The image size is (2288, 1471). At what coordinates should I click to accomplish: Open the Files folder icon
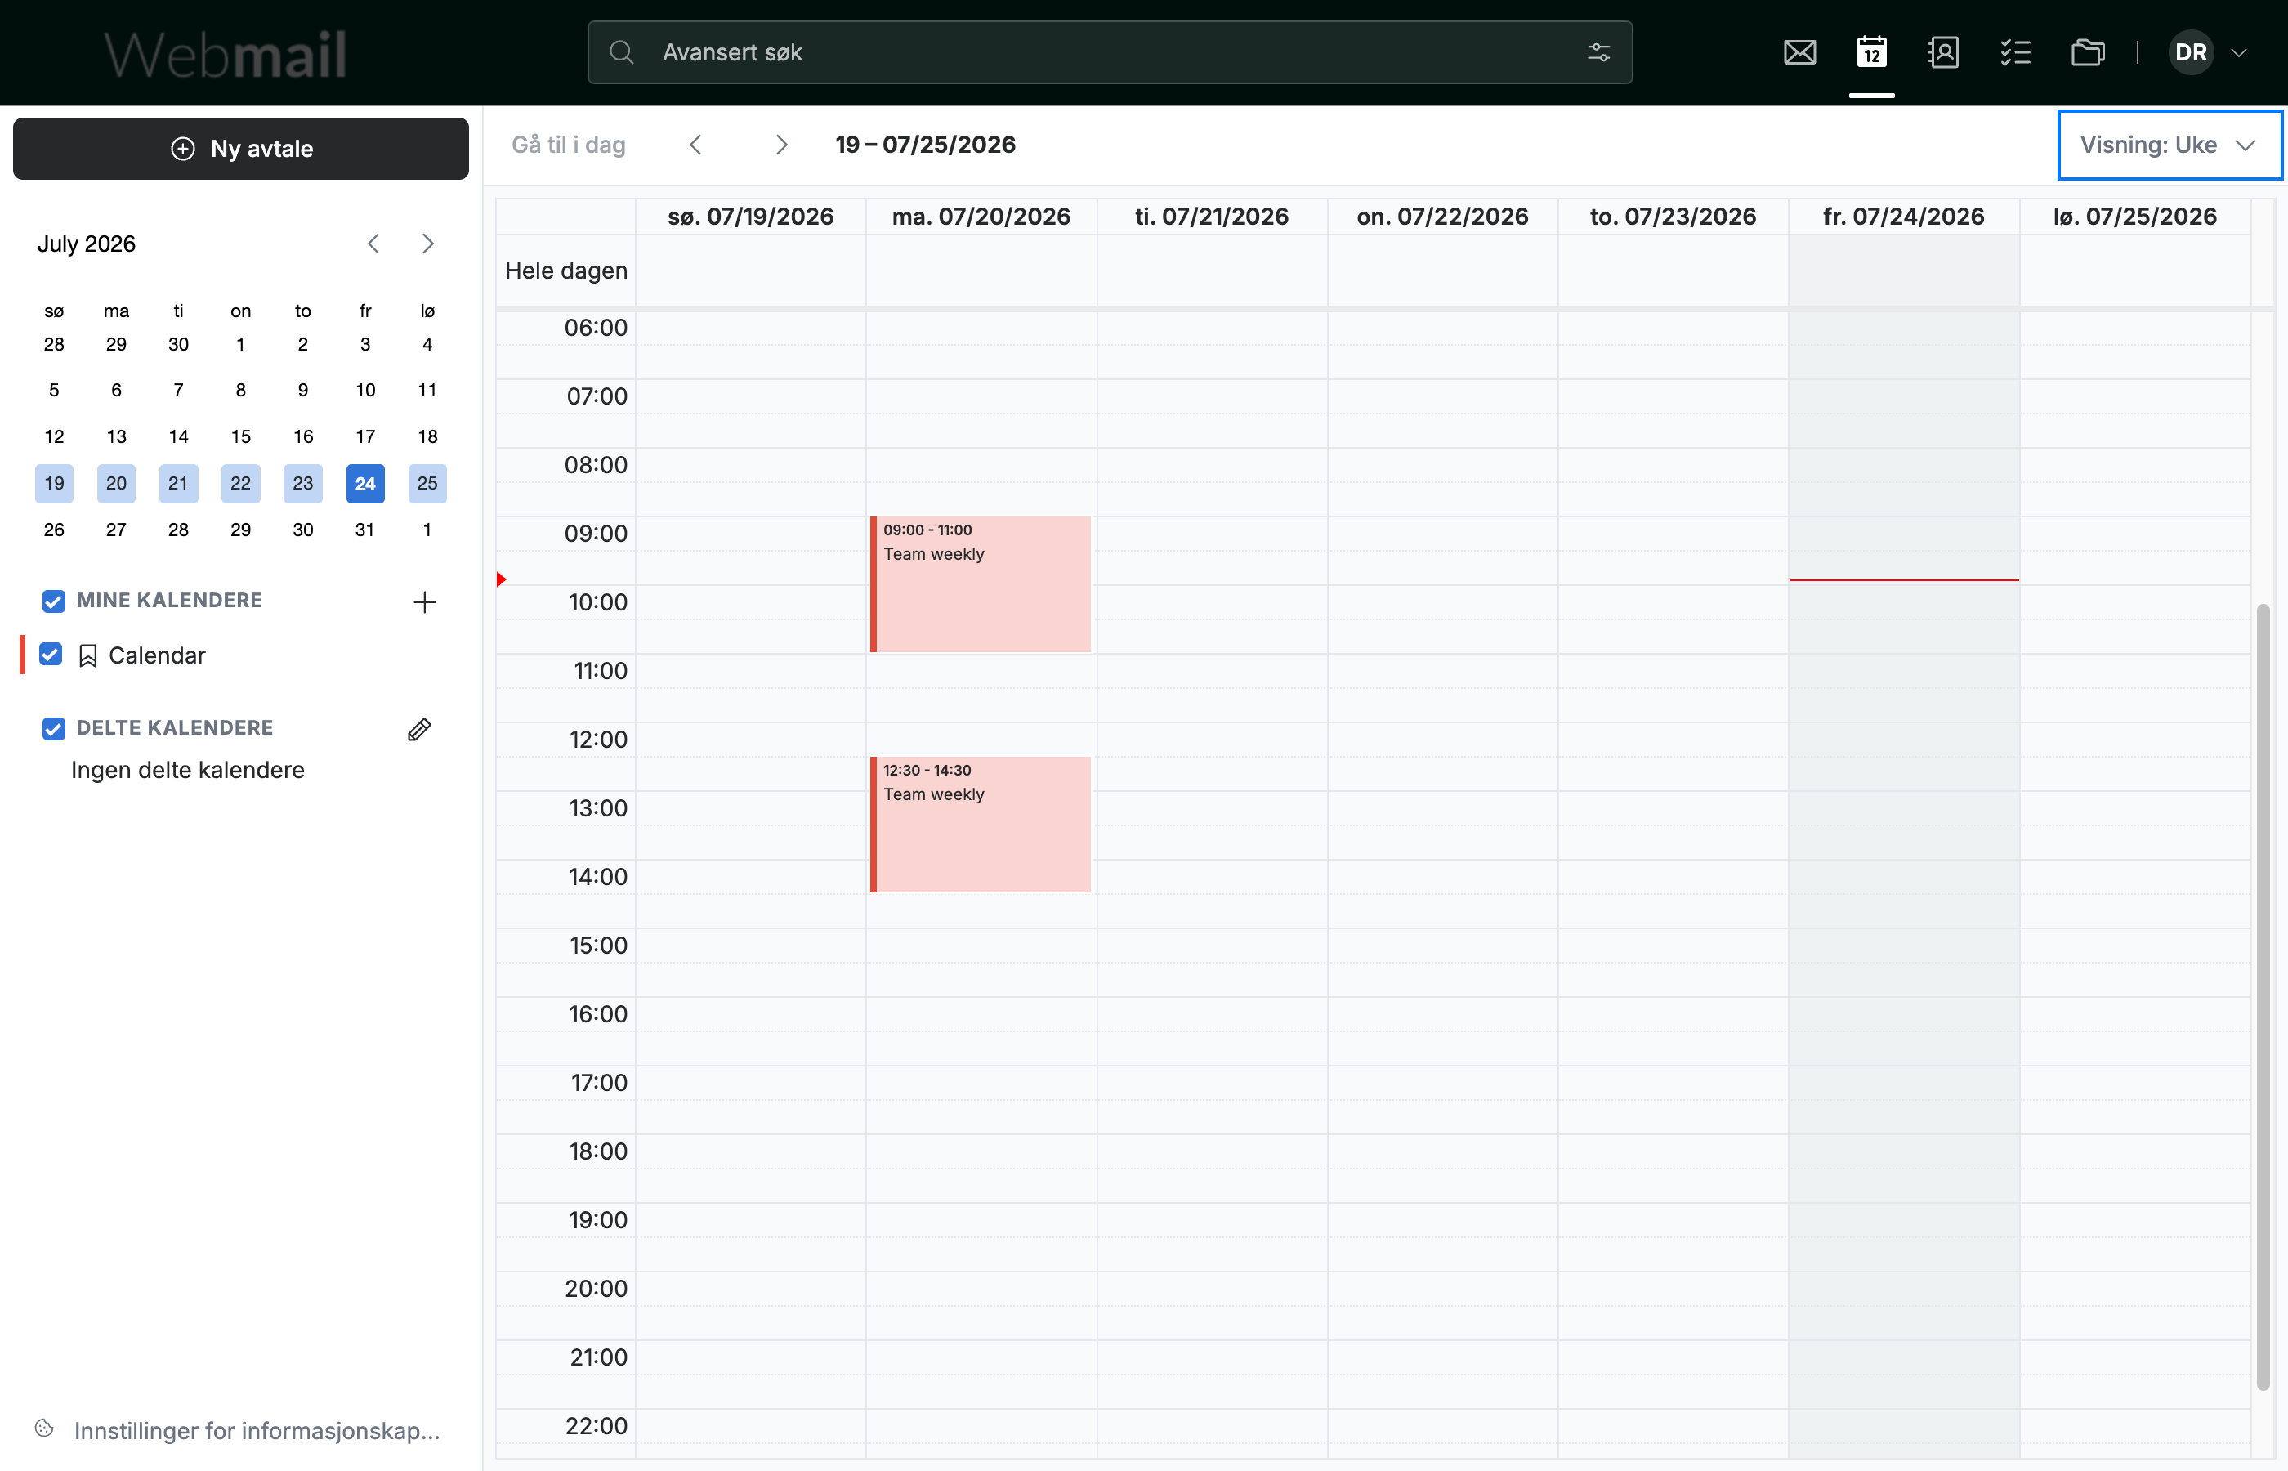pos(2088,52)
